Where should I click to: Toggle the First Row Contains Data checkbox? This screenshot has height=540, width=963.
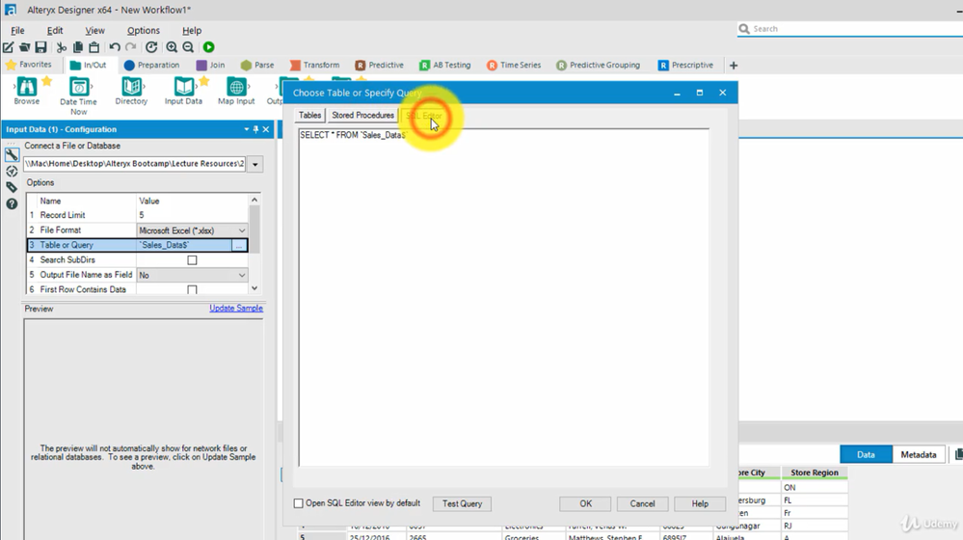192,289
